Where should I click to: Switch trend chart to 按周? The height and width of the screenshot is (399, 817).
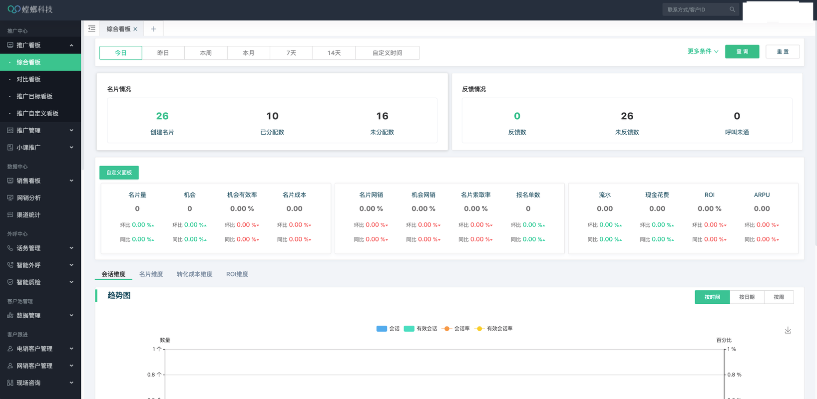tap(779, 297)
